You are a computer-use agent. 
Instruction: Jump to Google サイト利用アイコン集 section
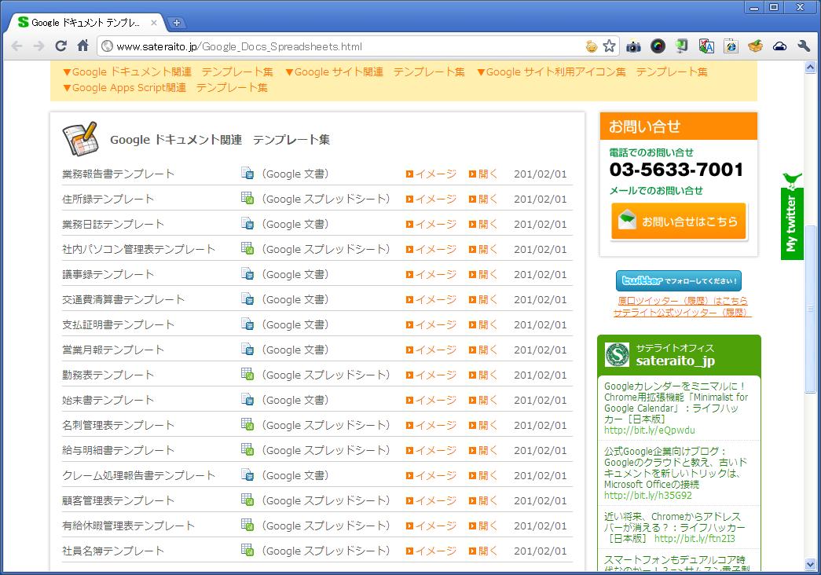pyautogui.click(x=592, y=72)
